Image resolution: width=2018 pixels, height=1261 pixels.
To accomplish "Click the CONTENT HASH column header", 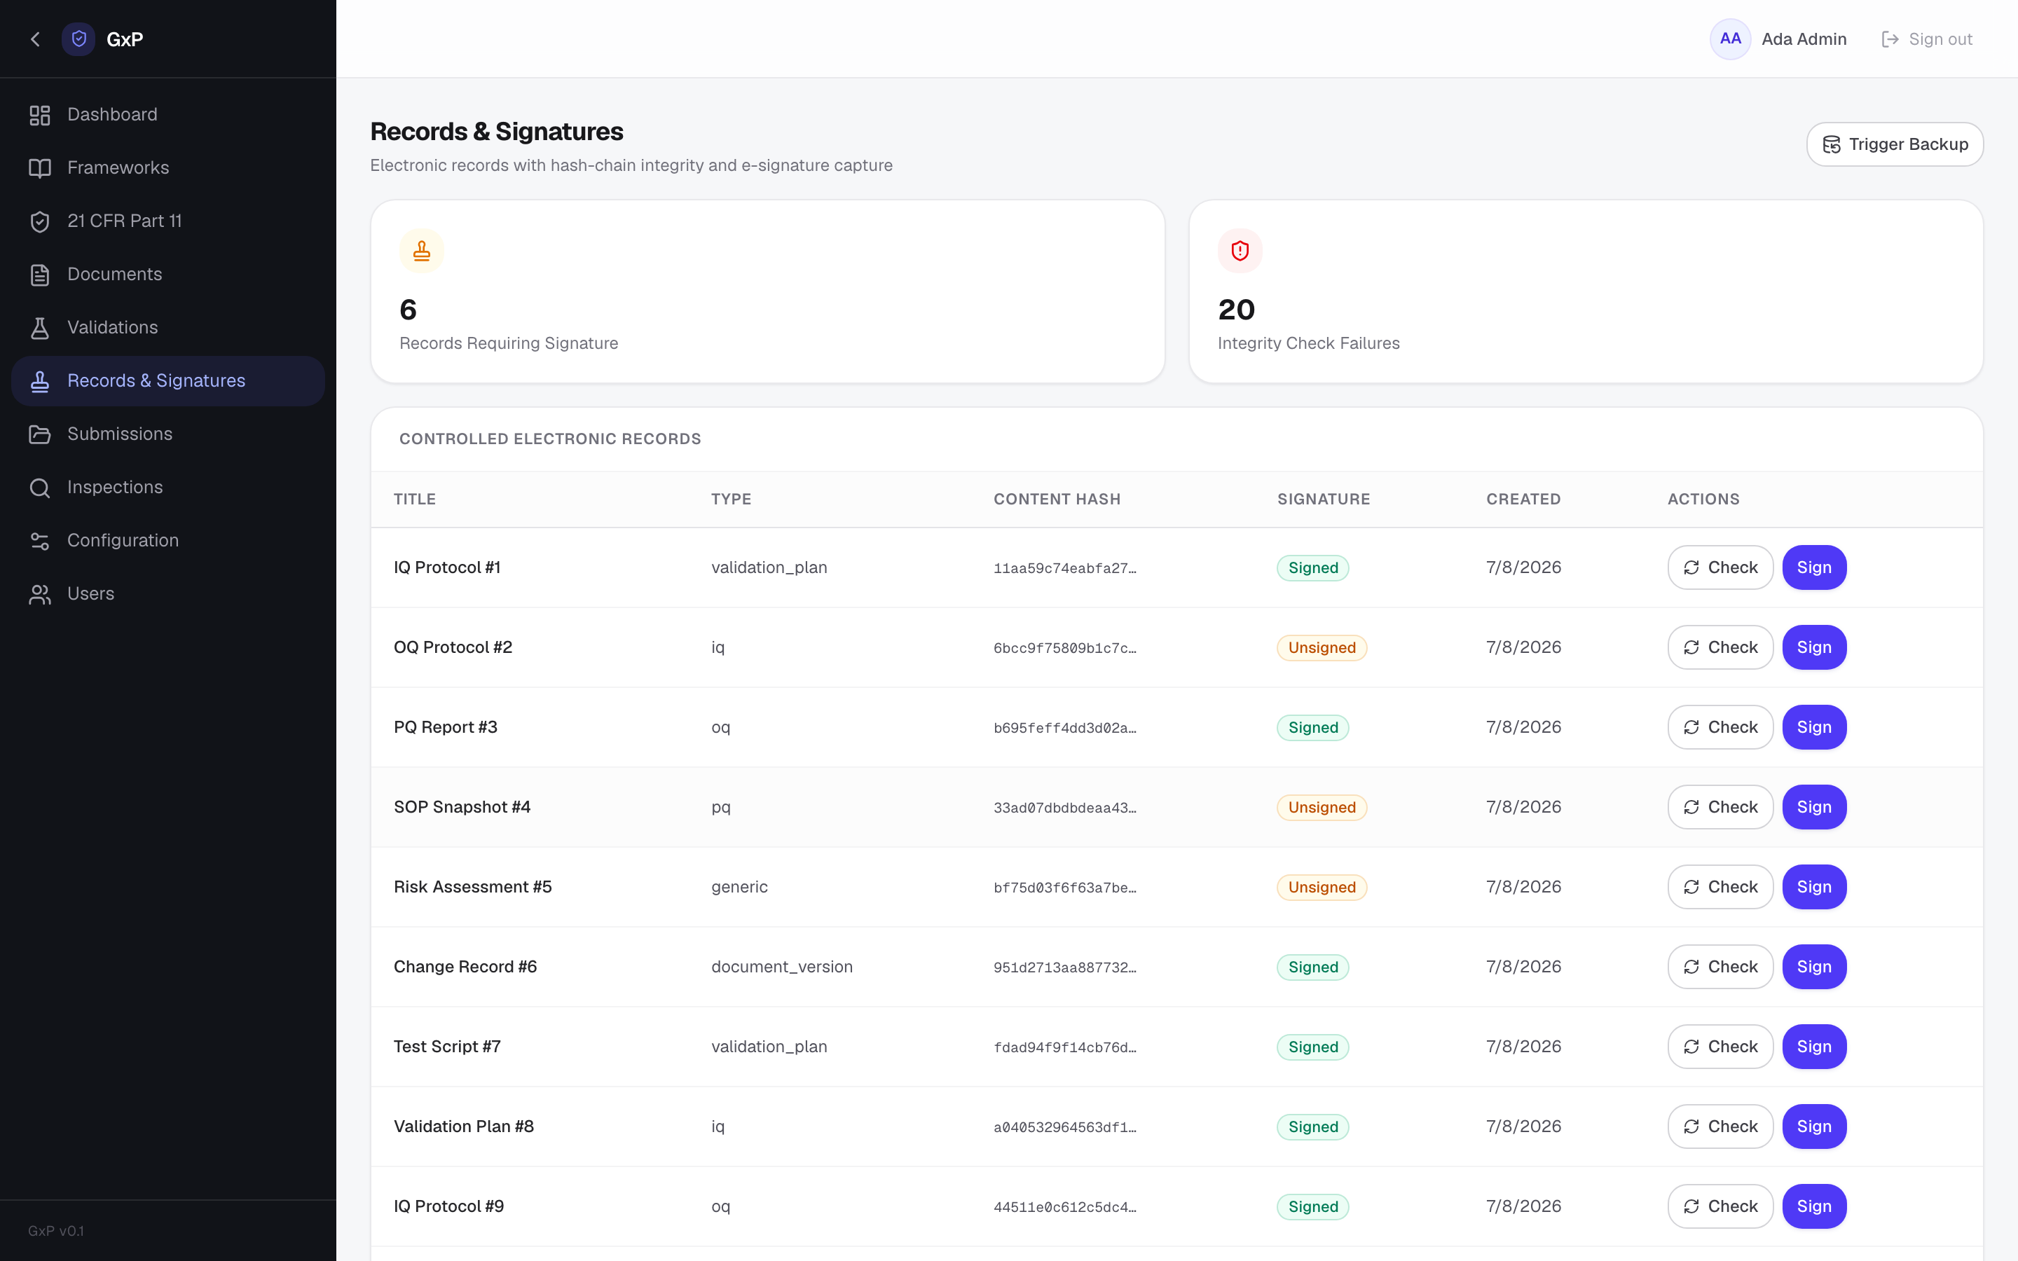I will 1057,499.
